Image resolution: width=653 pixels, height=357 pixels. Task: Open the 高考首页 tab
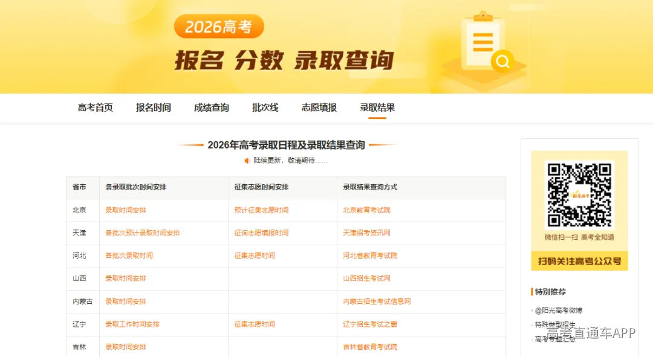[96, 108]
